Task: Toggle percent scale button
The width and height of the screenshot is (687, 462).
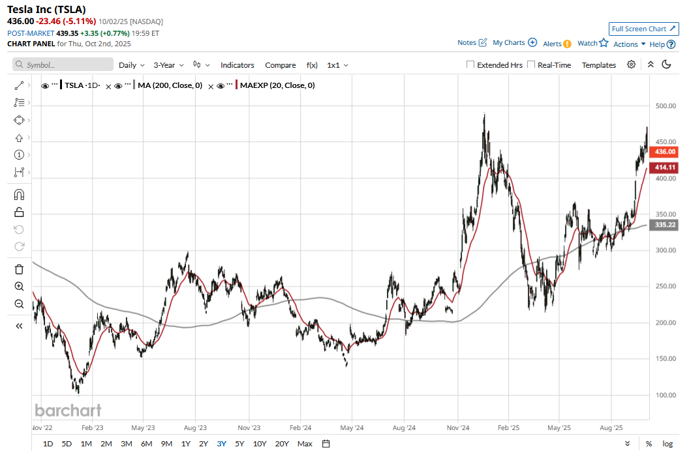Action: pyautogui.click(x=649, y=444)
